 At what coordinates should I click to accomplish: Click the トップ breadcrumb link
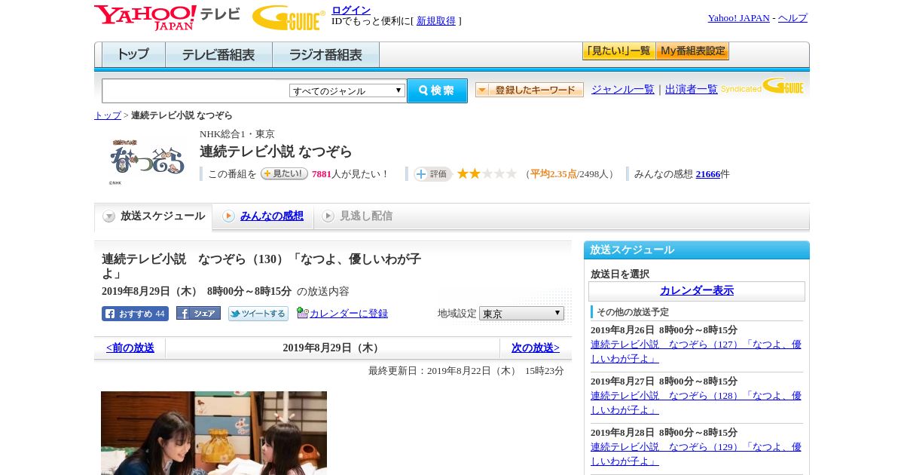tap(108, 115)
